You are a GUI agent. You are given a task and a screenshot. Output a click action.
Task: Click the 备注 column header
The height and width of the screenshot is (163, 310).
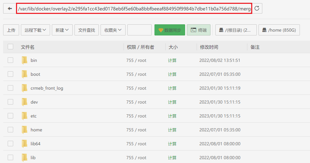[x=255, y=47]
